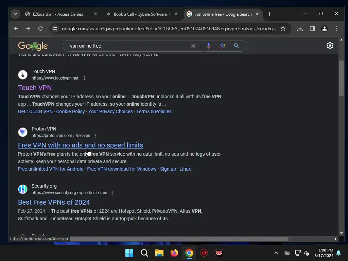Screen dimensions: 348x261
Task: Open more options for Touch VPN result
Action: click(84, 78)
